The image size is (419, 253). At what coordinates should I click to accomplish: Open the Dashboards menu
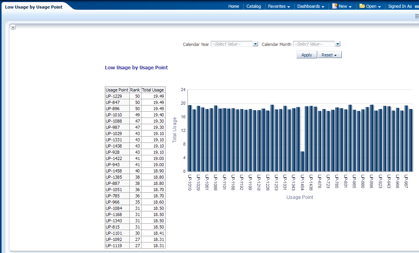click(x=311, y=6)
